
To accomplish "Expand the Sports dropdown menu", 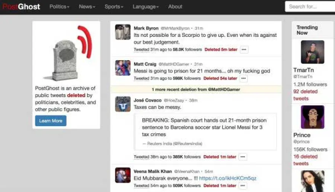I will [x=114, y=7].
